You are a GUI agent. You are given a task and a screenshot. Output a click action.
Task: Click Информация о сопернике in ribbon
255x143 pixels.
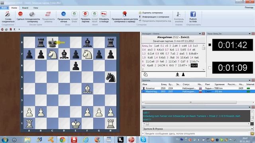point(154,17)
